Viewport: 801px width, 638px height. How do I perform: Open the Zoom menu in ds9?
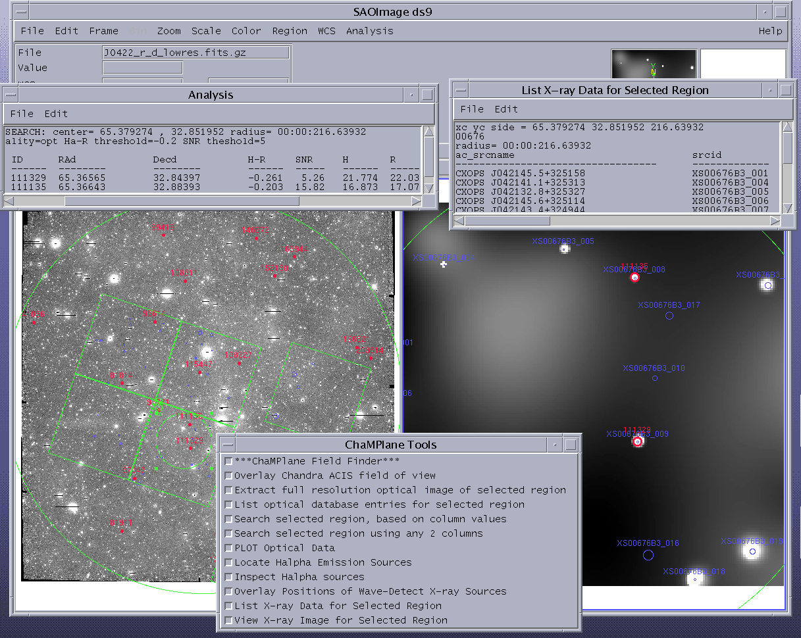pyautogui.click(x=168, y=31)
